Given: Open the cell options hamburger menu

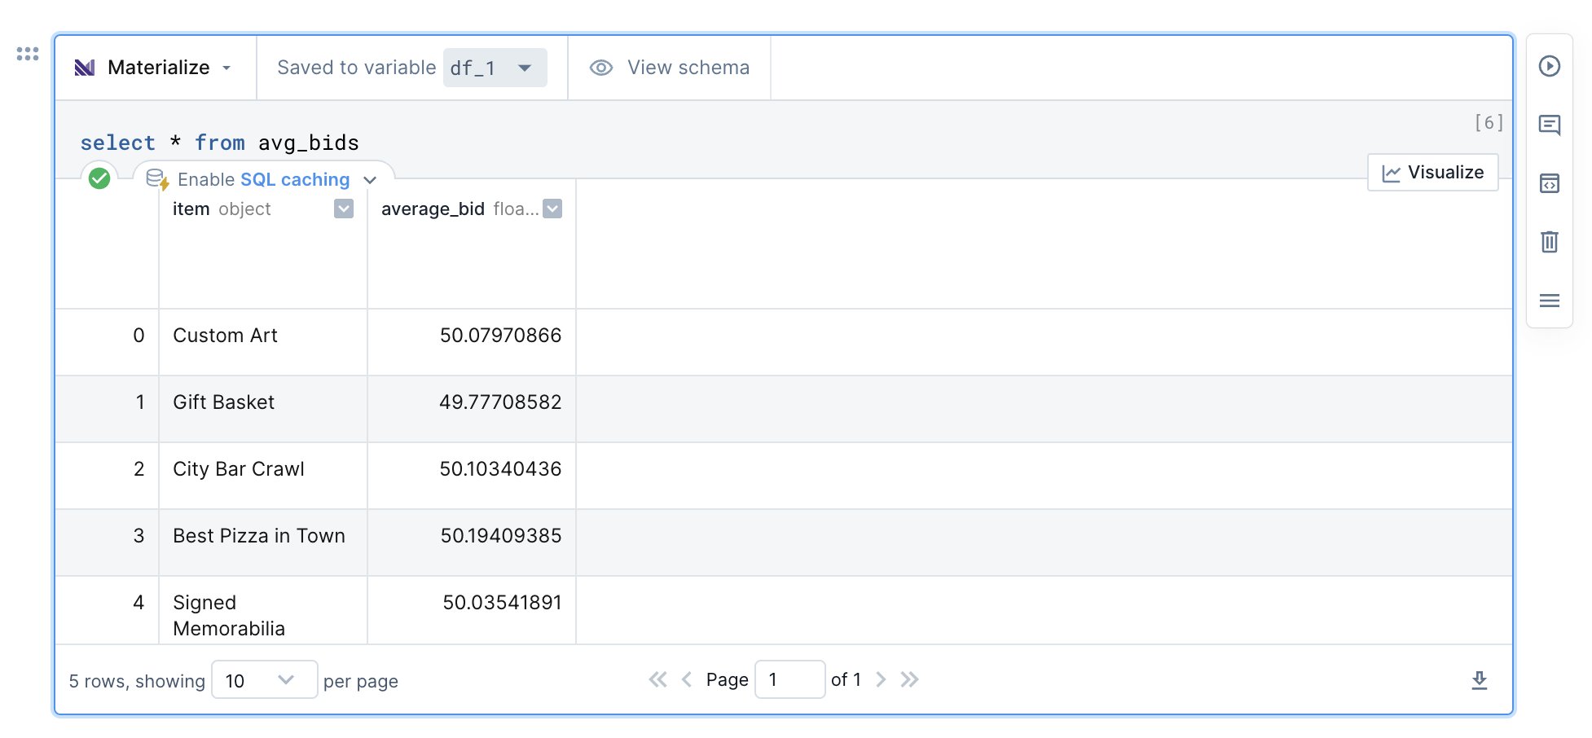Looking at the screenshot, I should 1549,301.
